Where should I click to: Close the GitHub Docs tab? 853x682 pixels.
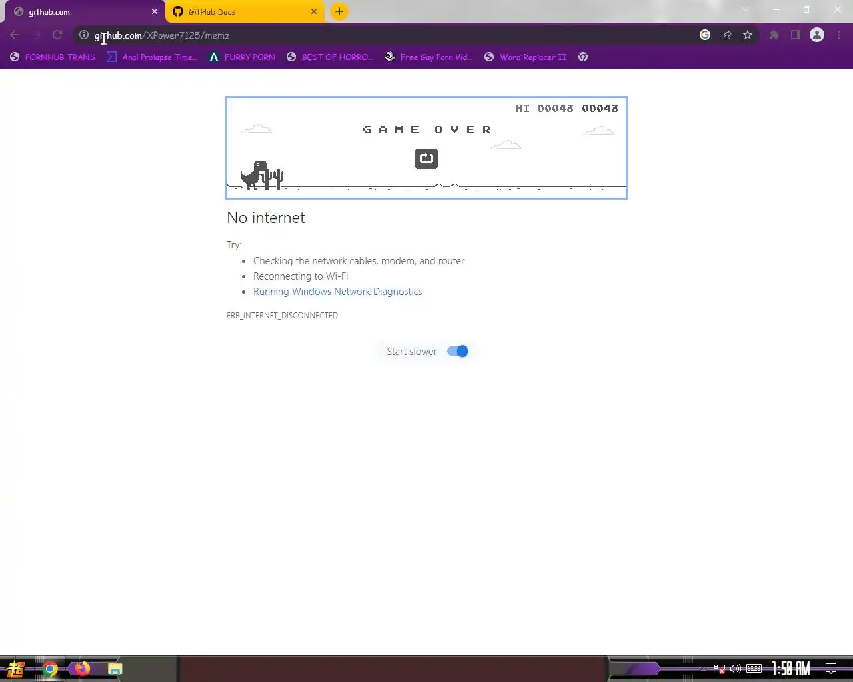(x=314, y=12)
